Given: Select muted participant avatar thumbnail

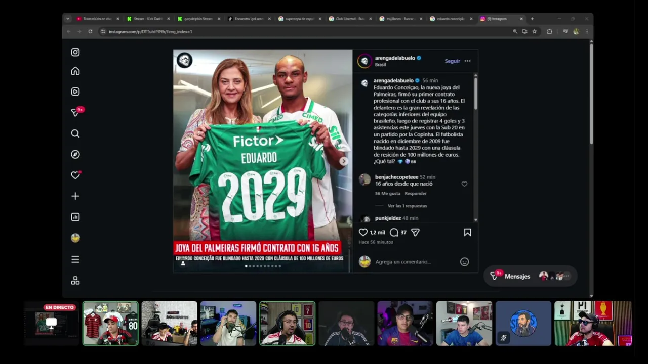Looking at the screenshot, I should coord(523,324).
